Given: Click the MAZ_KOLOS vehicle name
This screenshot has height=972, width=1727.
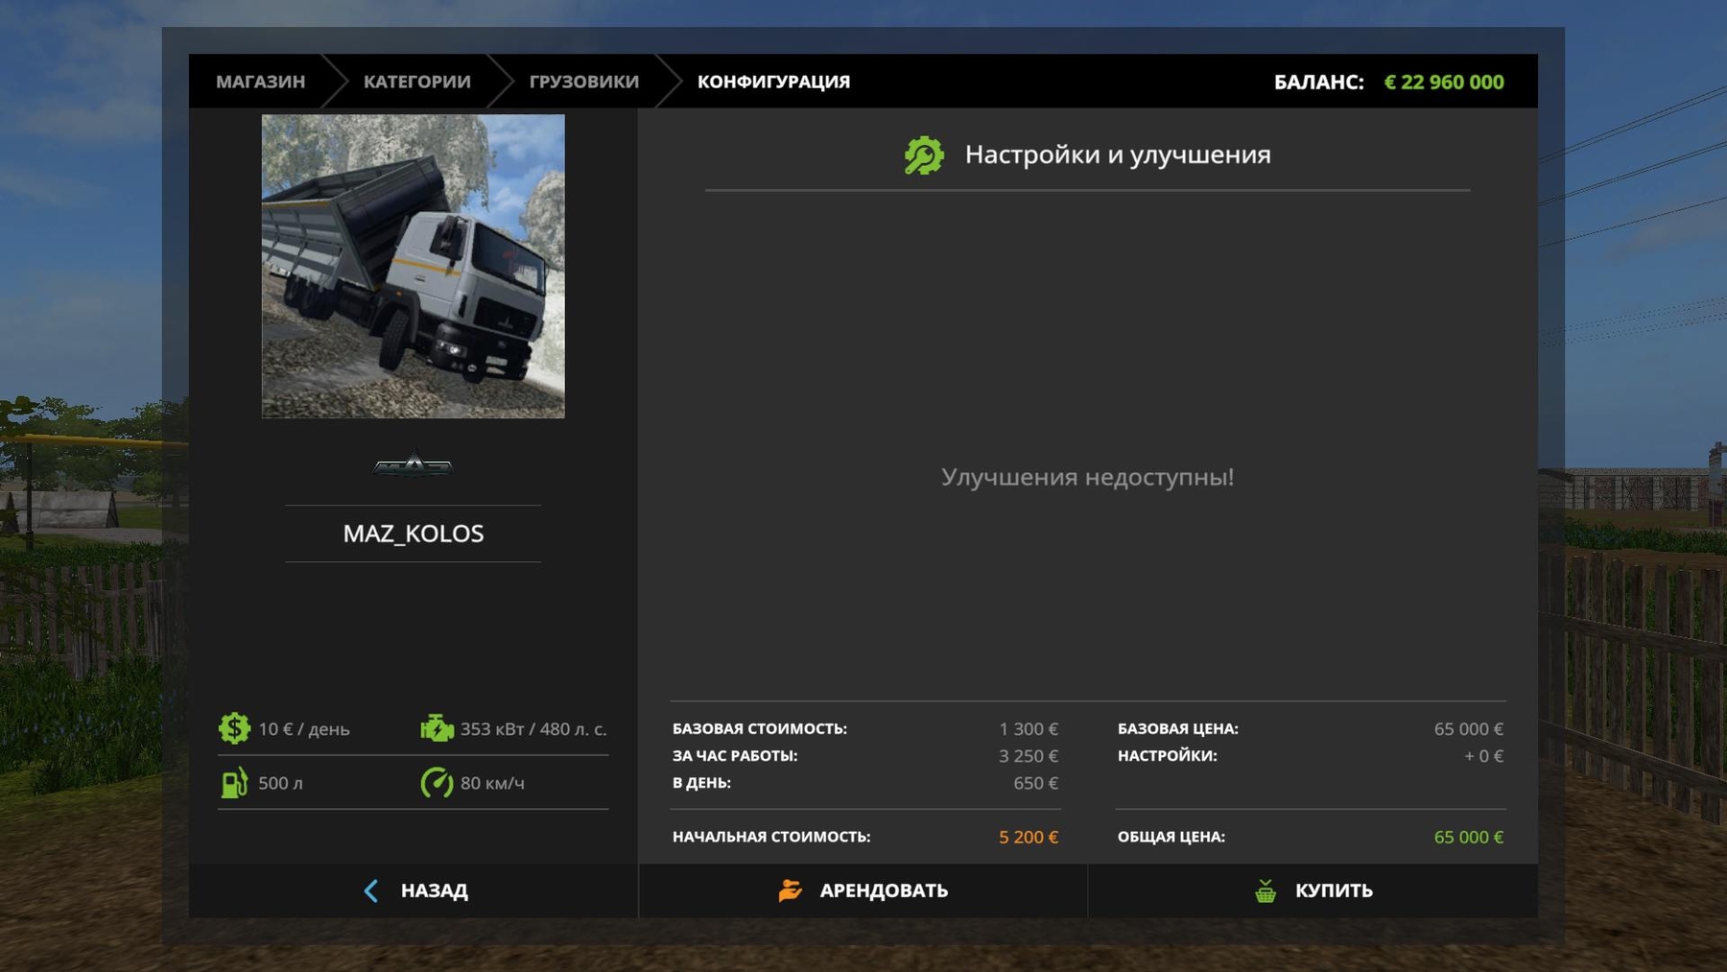Looking at the screenshot, I should coord(413,533).
